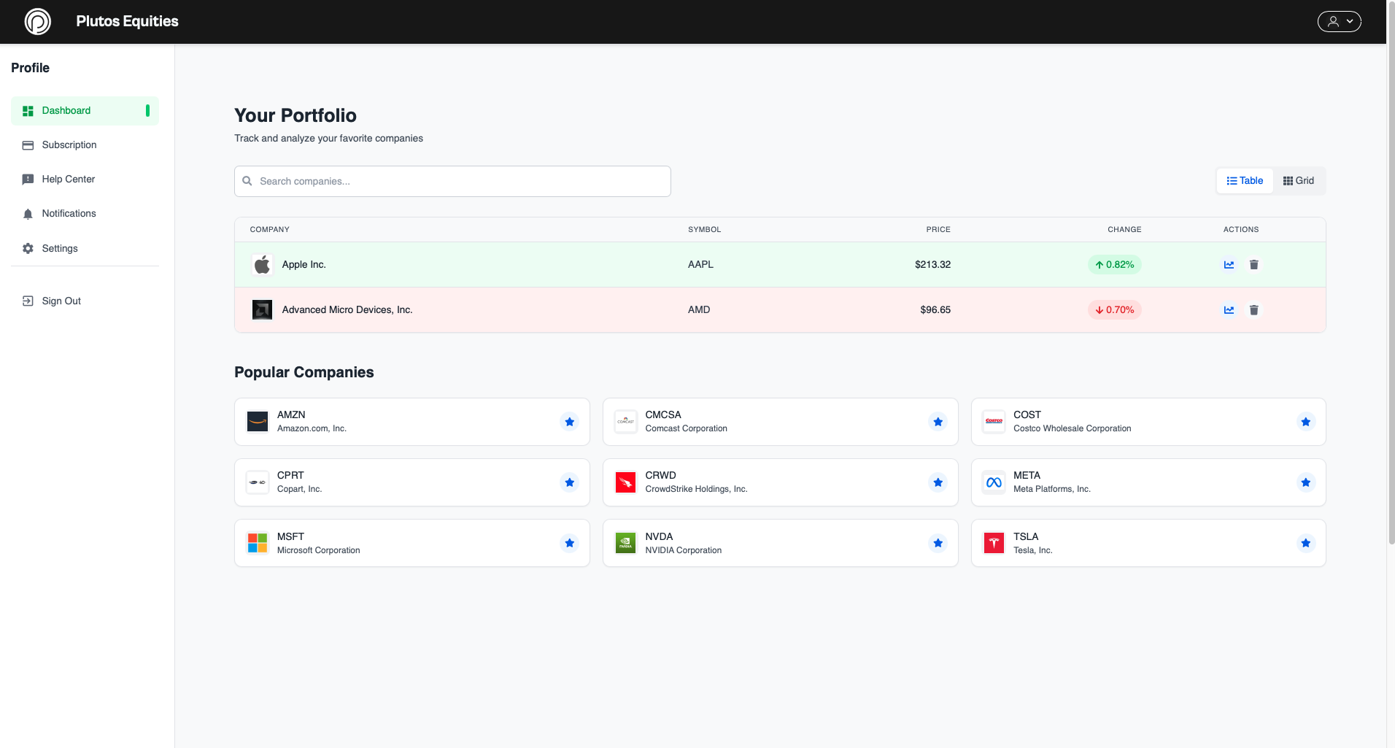Viewport: 1395px width, 748px height.
Task: Click the search companies input field
Action: (452, 180)
